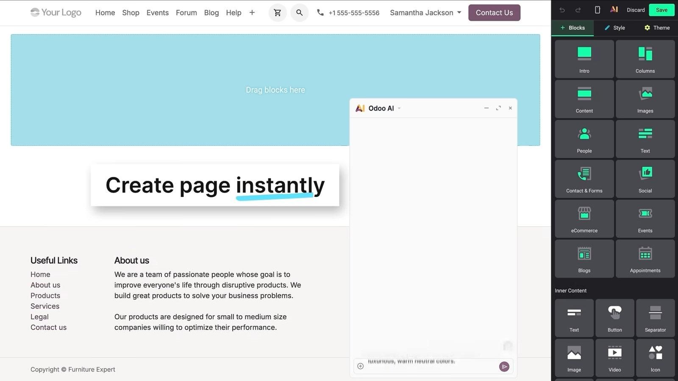Click the redo arrow in editor toolbar

click(x=578, y=10)
